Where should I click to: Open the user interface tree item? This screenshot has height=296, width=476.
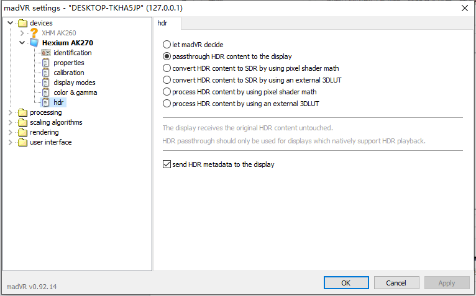pos(50,142)
